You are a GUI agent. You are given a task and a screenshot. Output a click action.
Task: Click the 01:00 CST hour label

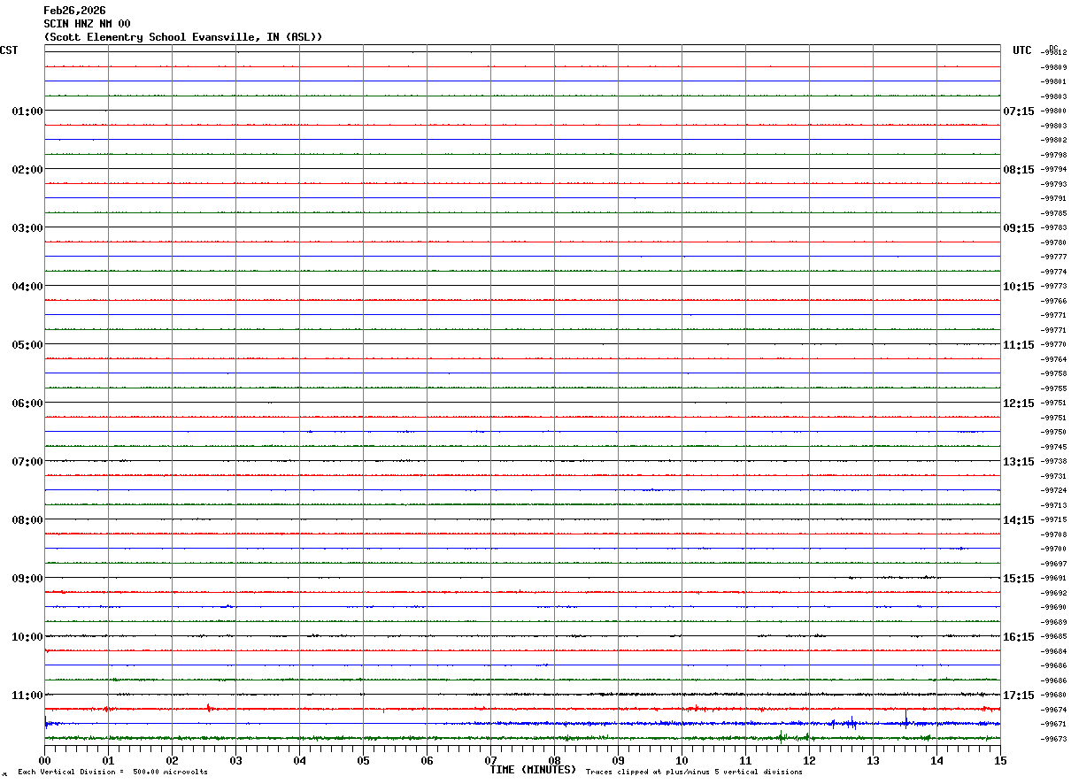(x=27, y=111)
